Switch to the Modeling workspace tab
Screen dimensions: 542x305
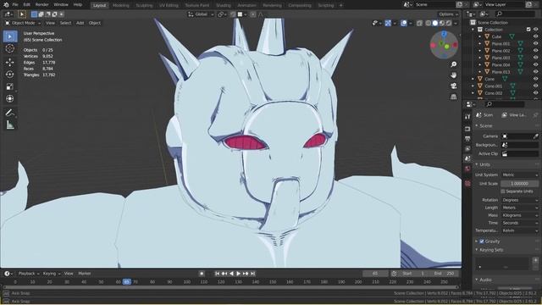point(120,5)
